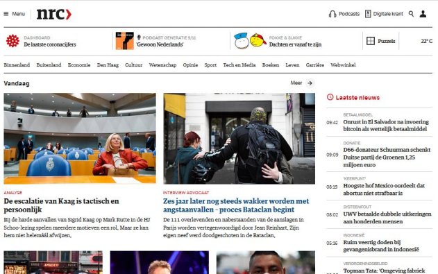Click the INTERVIEW ADVOCAAT label
438x274 pixels.
[x=186, y=193]
